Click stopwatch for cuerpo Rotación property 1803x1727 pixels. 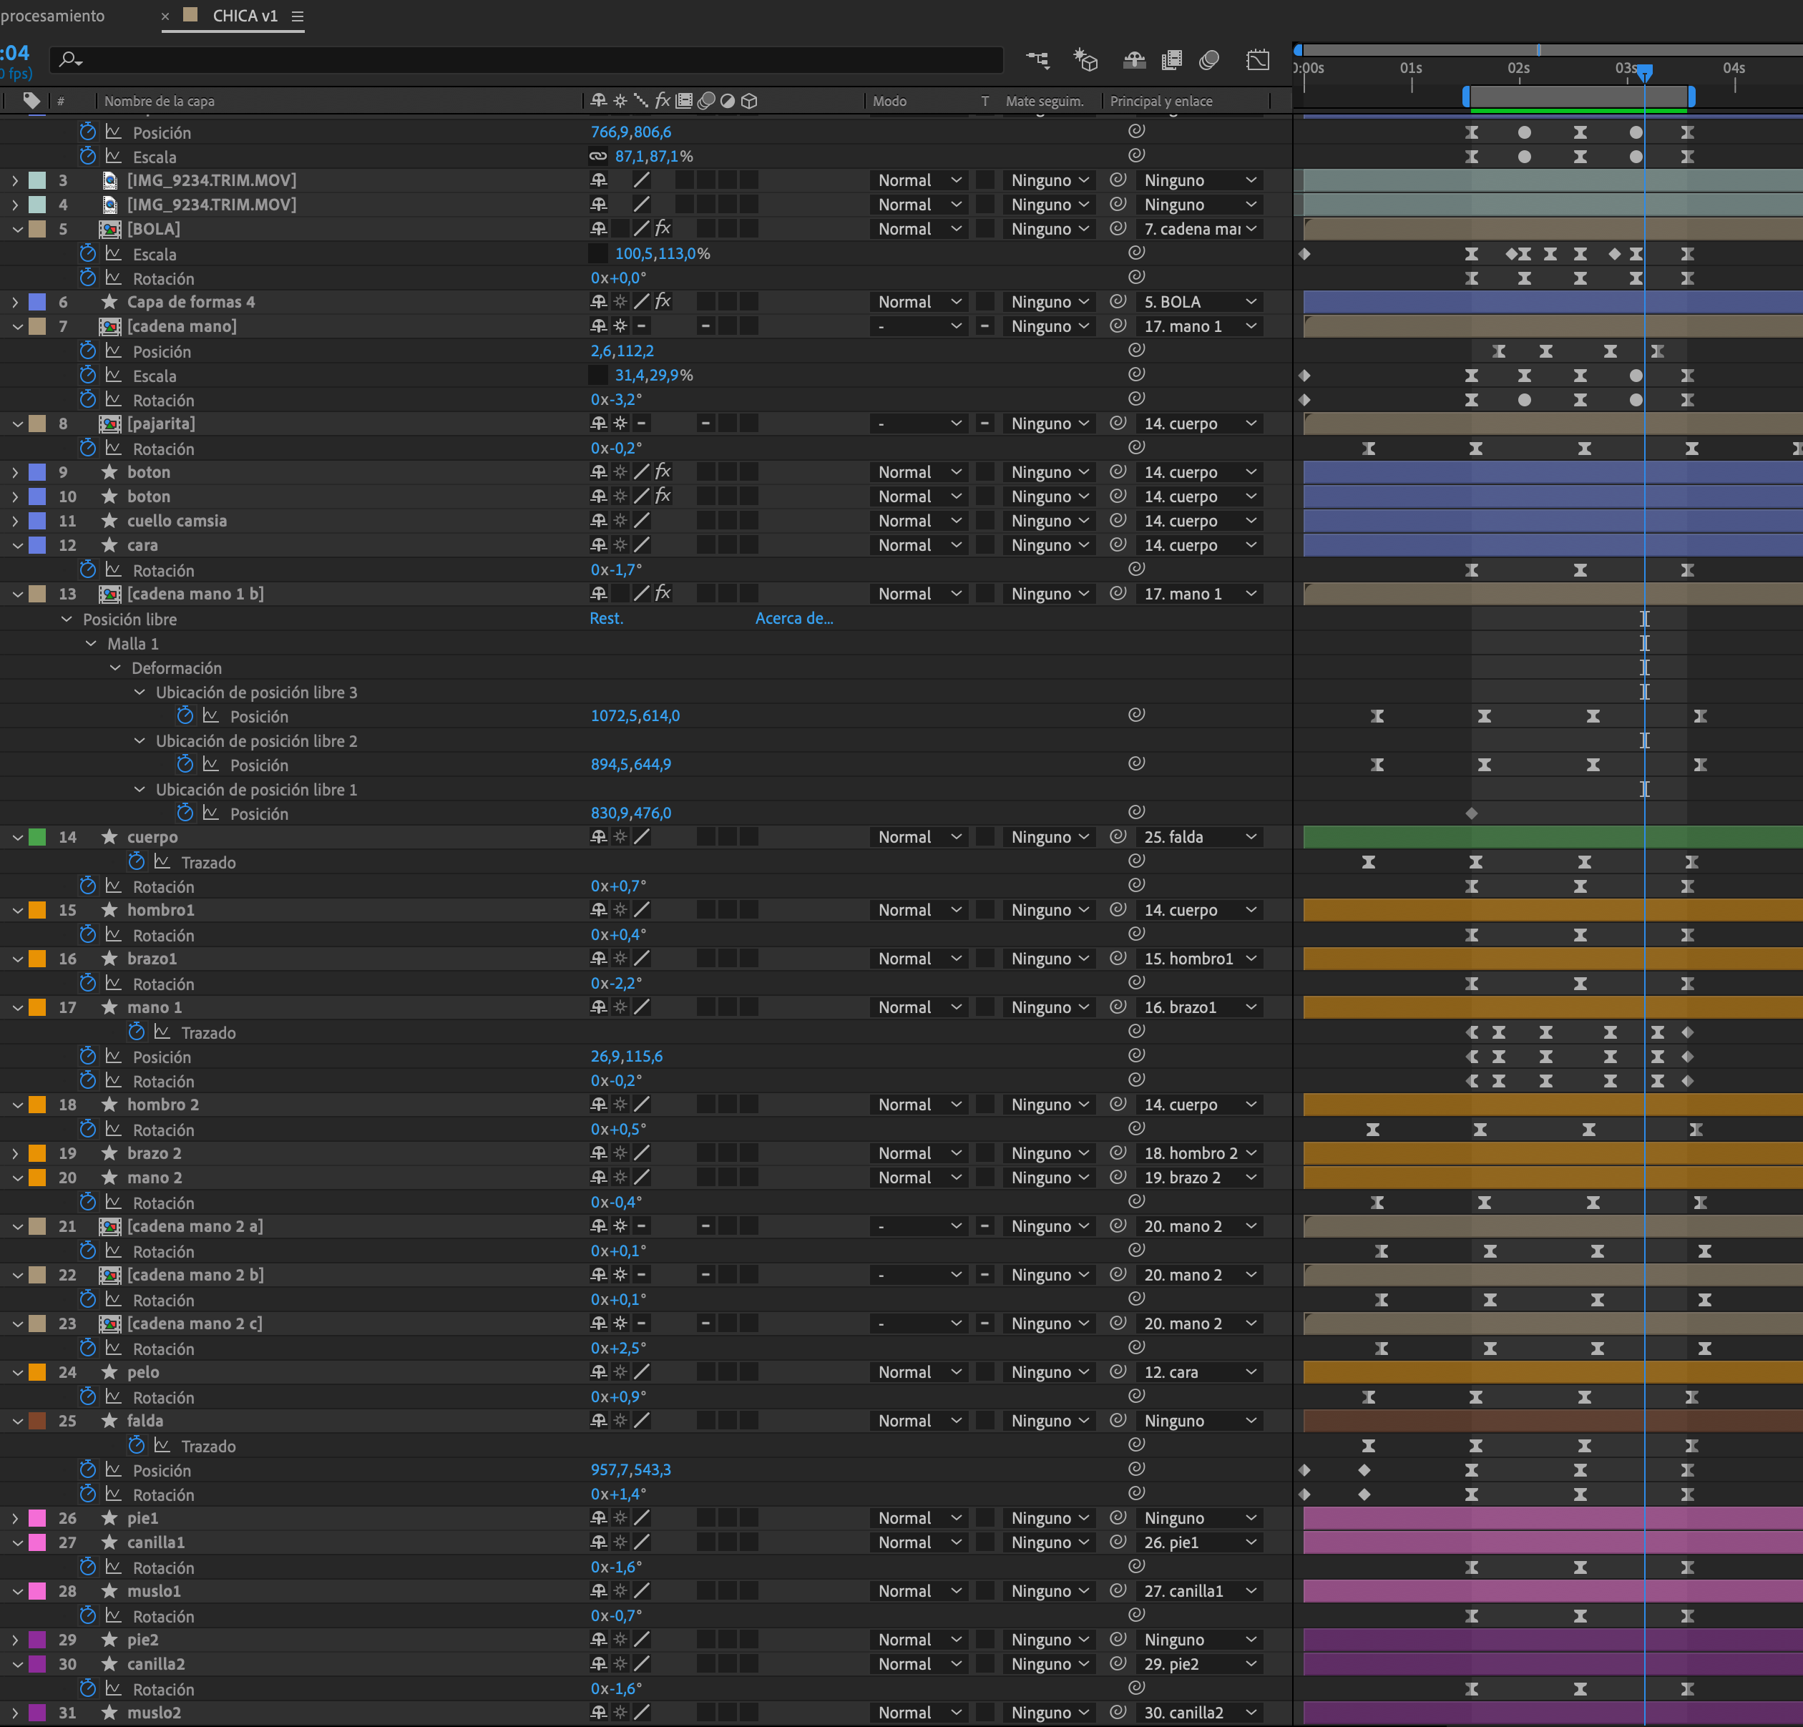(x=87, y=886)
